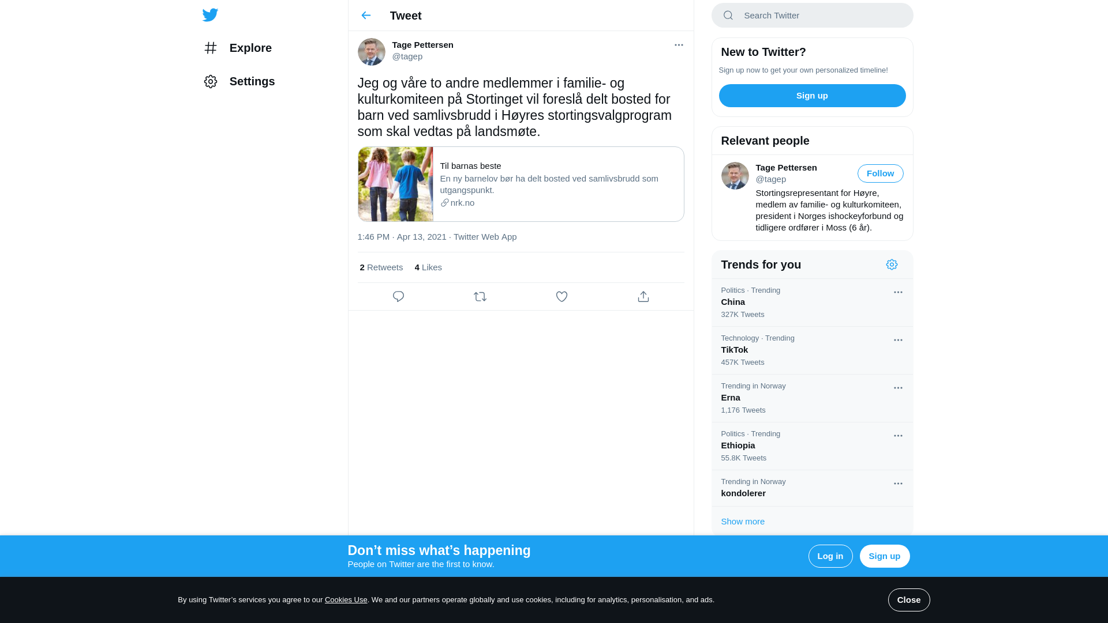Click the search magnifier icon
Viewport: 1108px width, 623px height.
(728, 16)
